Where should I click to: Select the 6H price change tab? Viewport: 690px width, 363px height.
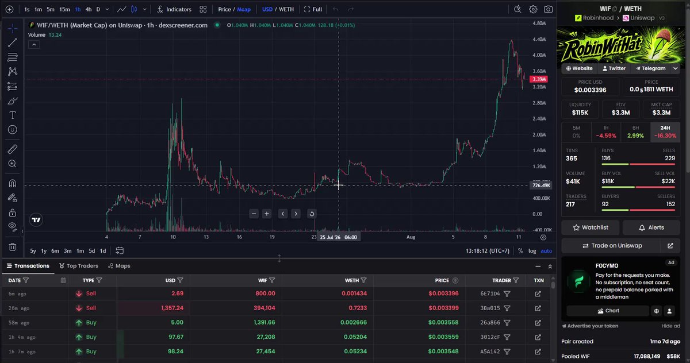[635, 132]
